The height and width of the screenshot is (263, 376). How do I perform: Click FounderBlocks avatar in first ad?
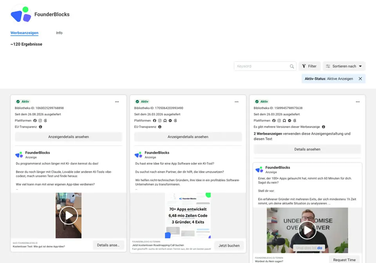pyautogui.click(x=19, y=155)
